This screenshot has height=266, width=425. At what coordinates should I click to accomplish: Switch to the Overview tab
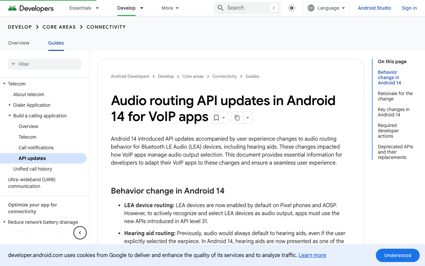pyautogui.click(x=19, y=43)
